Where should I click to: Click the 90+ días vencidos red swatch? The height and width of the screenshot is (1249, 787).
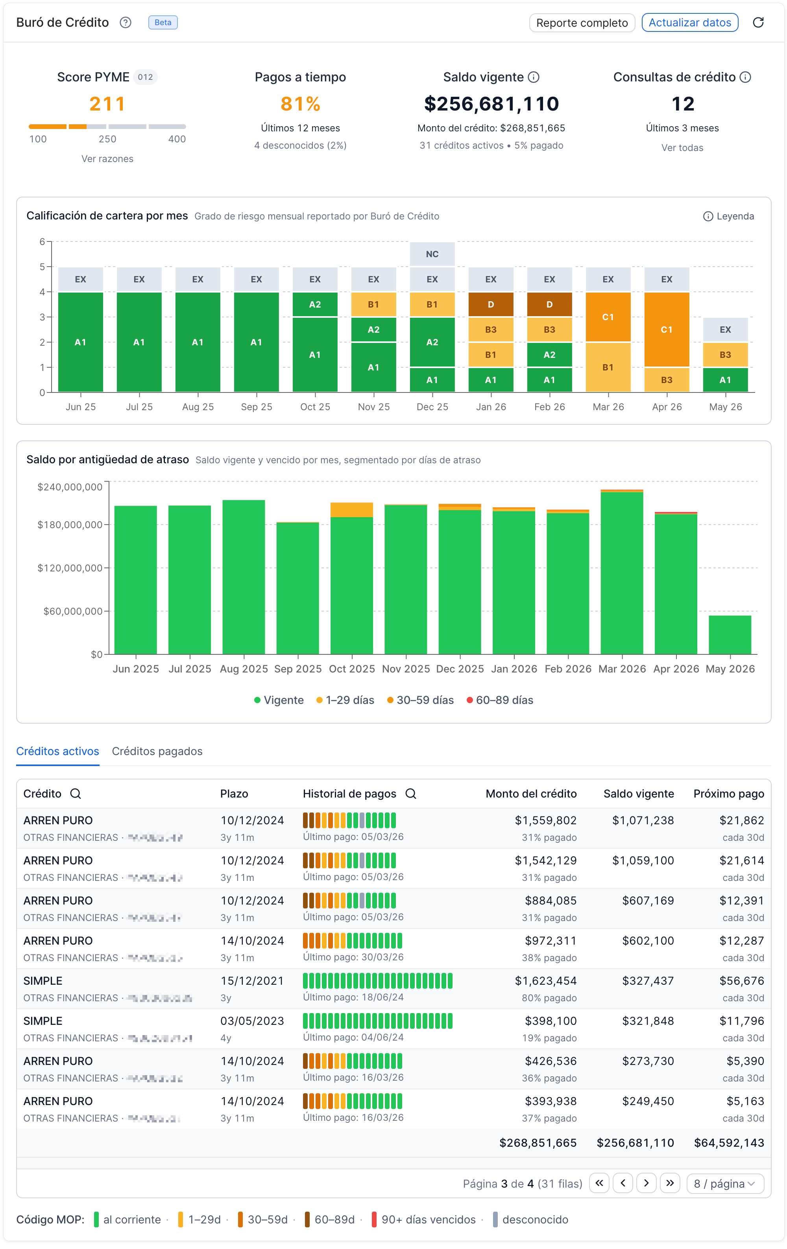click(374, 1219)
